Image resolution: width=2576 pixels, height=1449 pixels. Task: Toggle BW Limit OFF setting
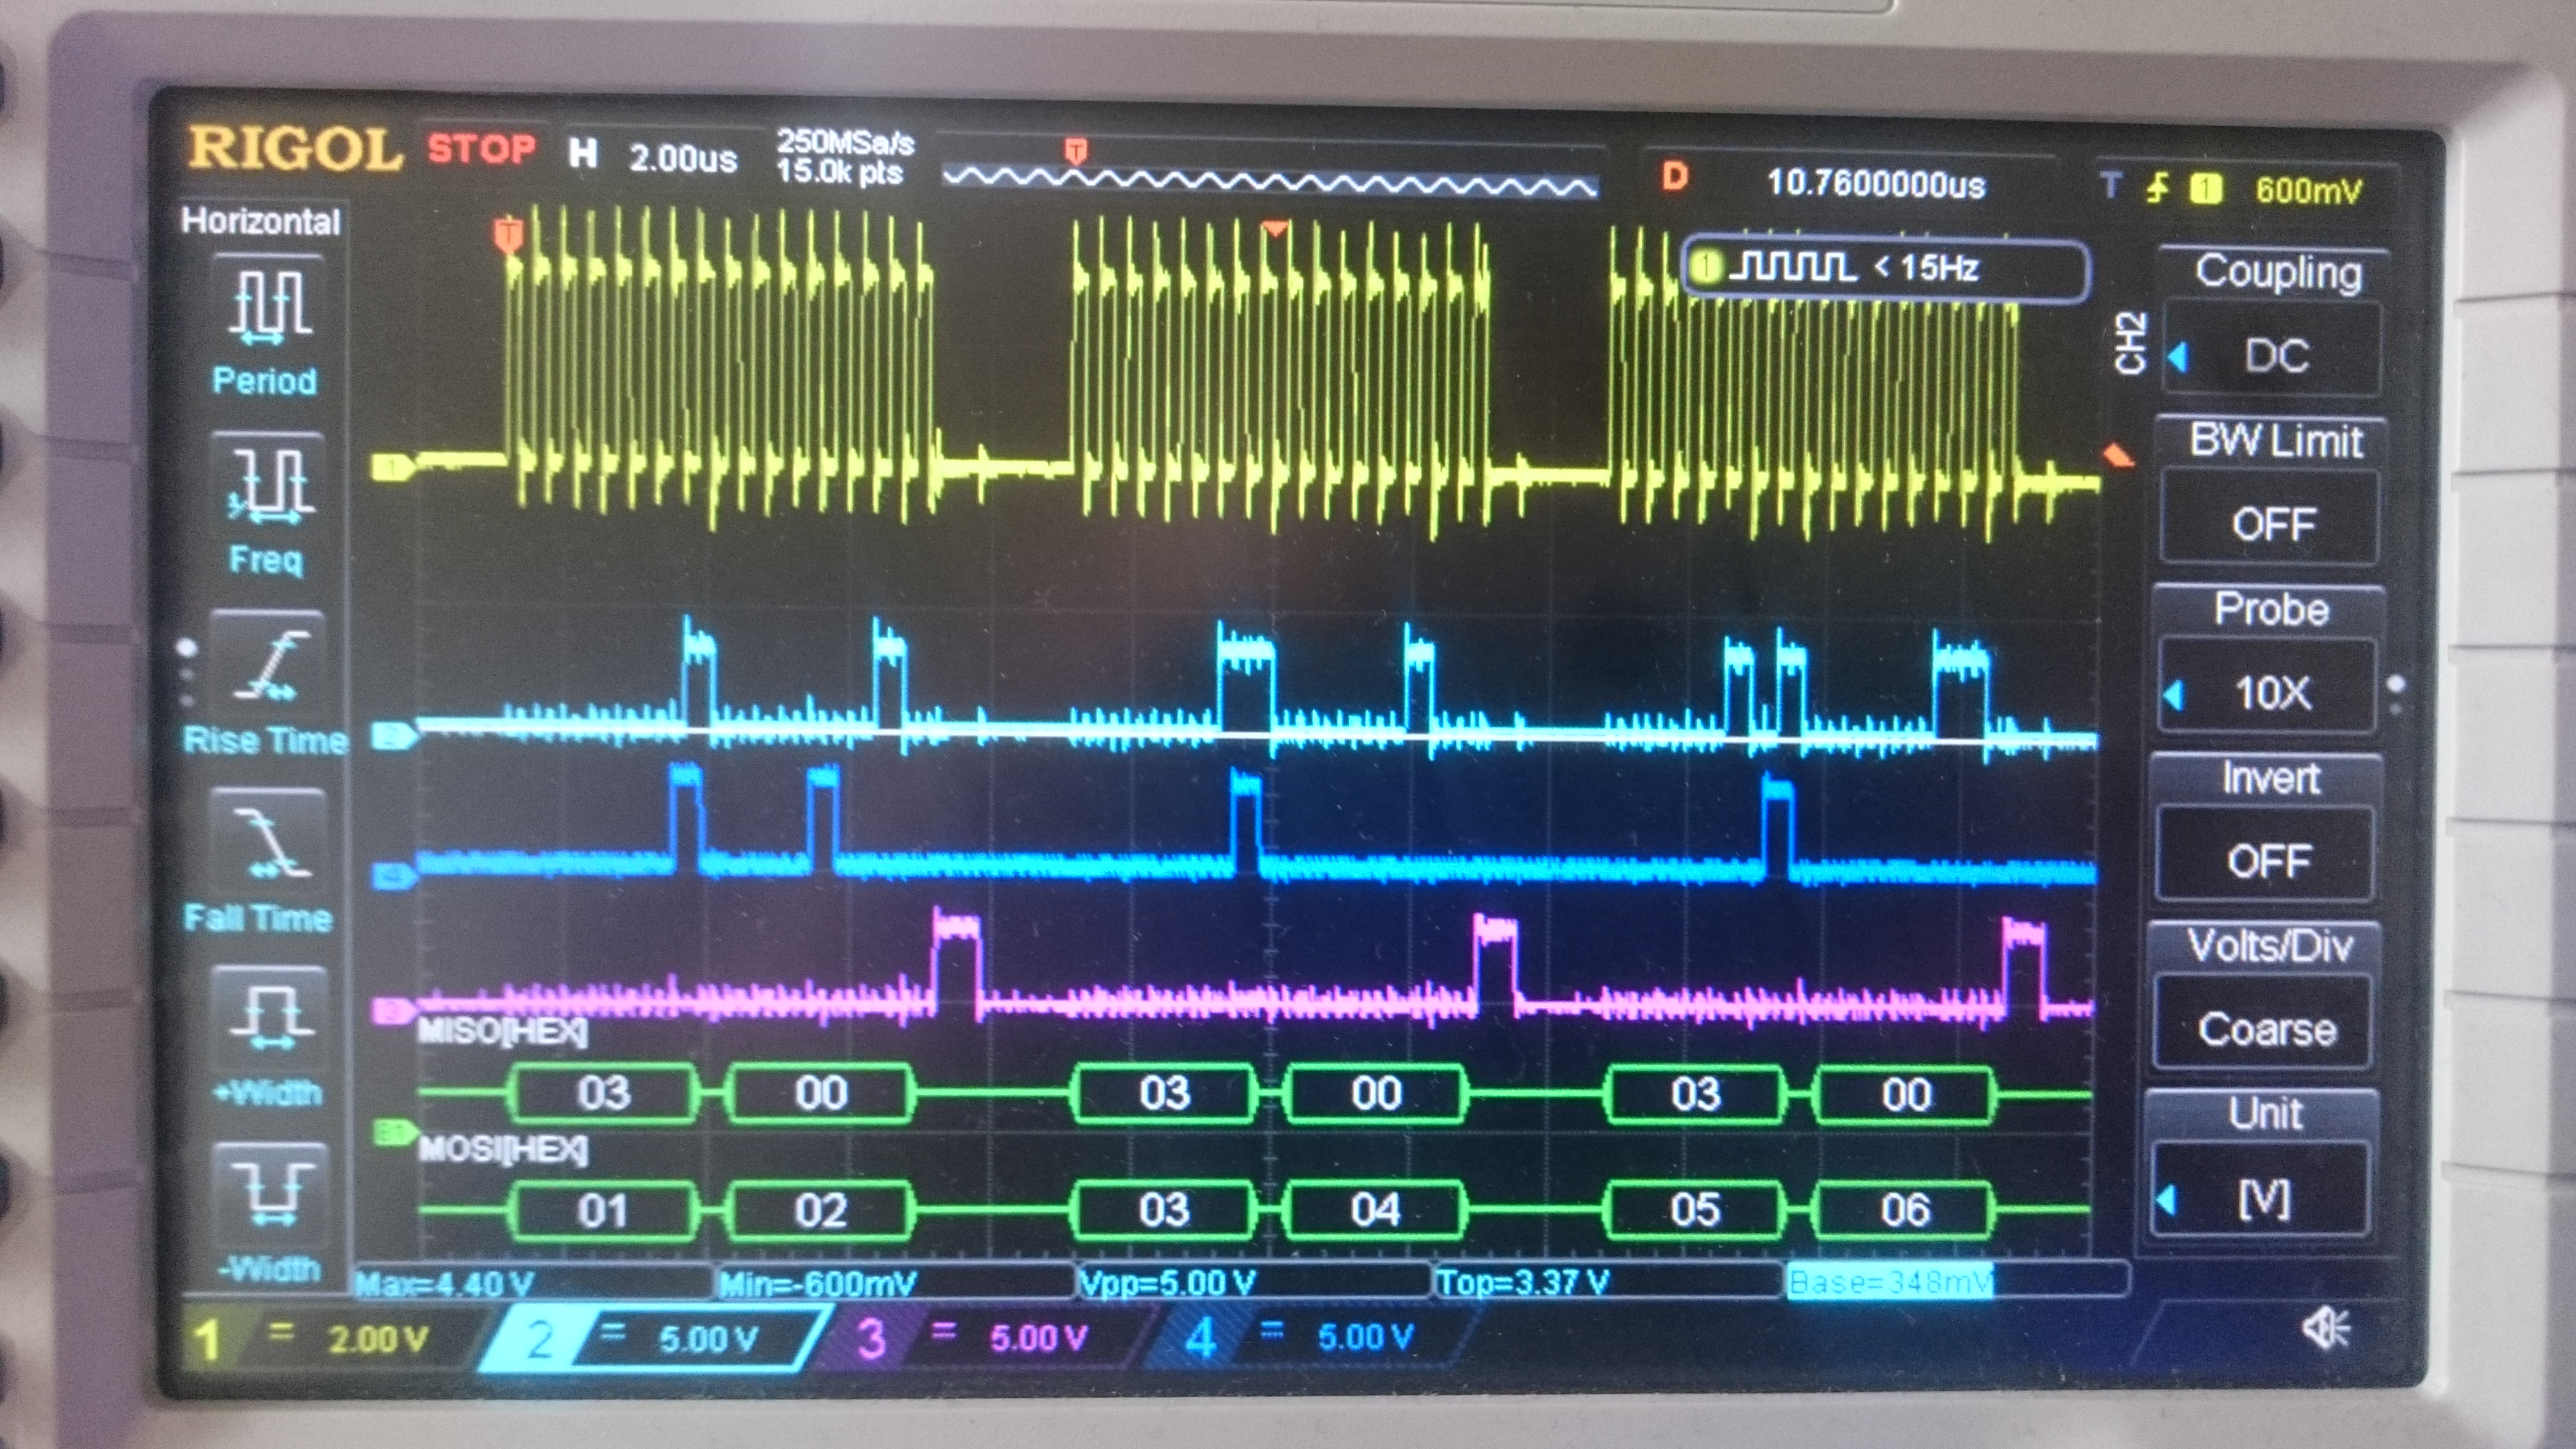[2269, 525]
